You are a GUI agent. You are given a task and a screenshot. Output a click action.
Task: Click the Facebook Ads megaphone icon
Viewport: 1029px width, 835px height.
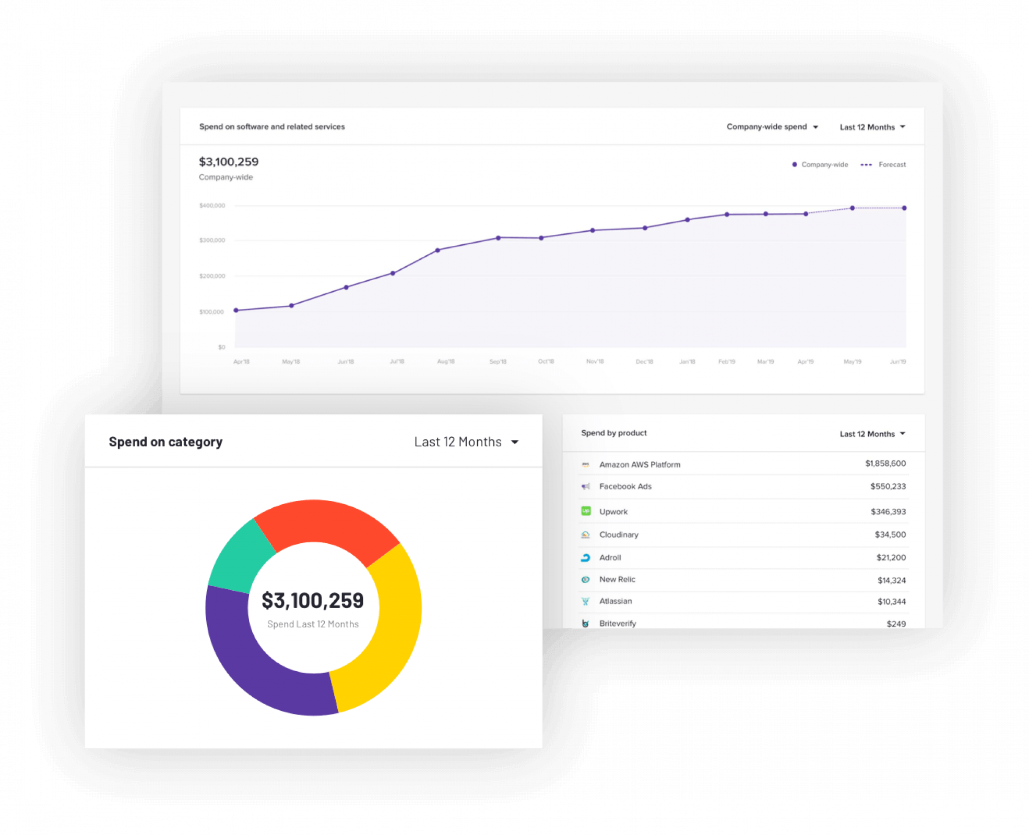tap(585, 486)
